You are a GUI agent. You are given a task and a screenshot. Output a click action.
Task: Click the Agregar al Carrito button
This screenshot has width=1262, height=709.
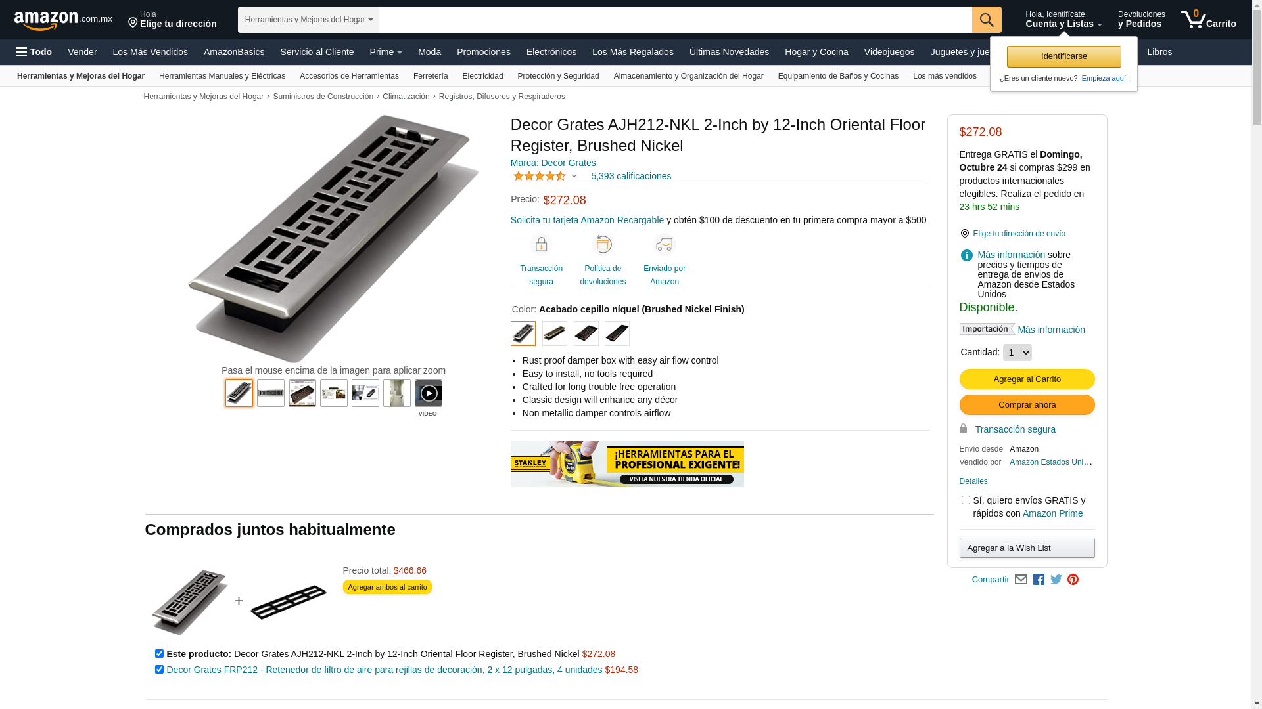click(x=1027, y=379)
